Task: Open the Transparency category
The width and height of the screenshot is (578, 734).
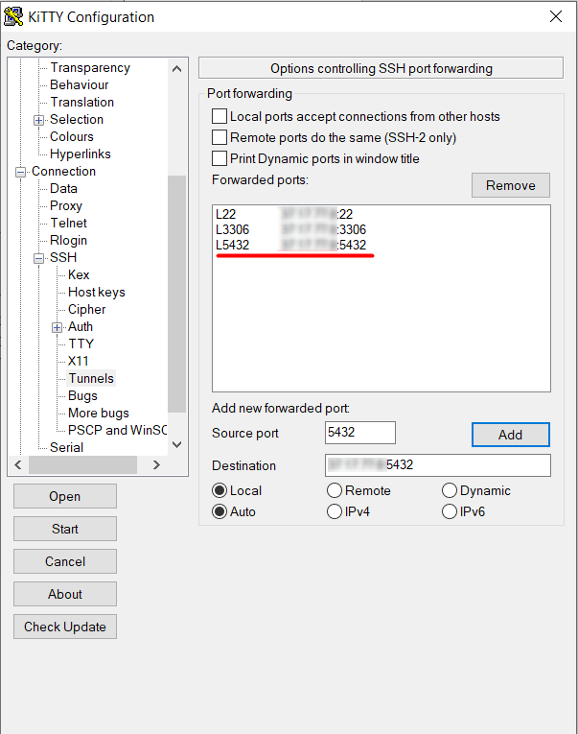Action: pyautogui.click(x=90, y=68)
